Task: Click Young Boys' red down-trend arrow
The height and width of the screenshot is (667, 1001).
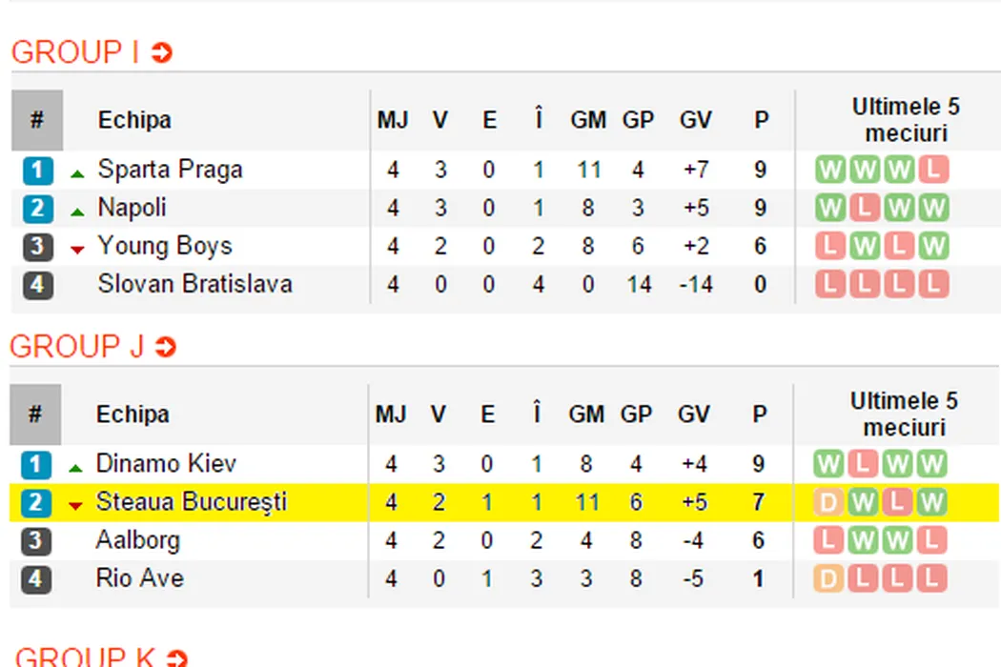Action: [78, 250]
